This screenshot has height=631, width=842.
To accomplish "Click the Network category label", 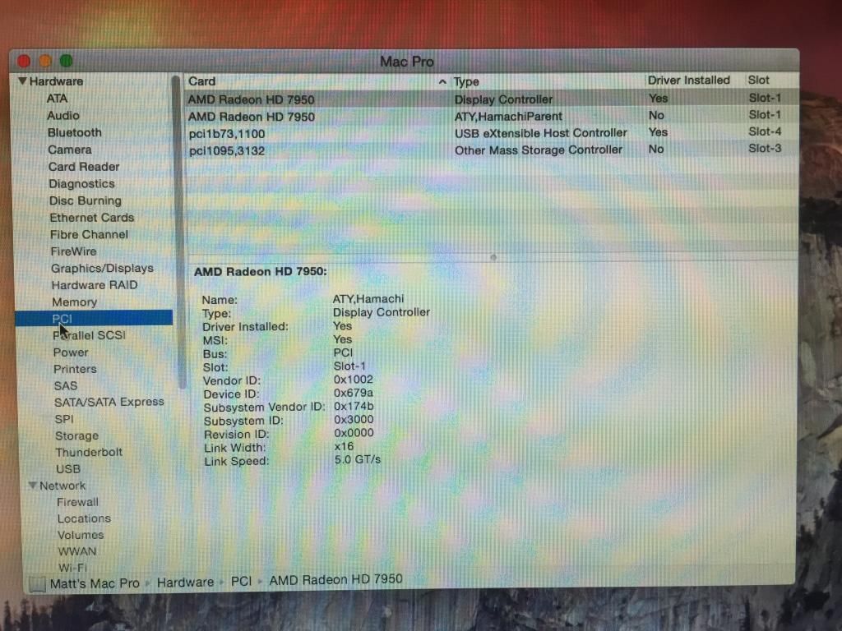I will coord(62,486).
